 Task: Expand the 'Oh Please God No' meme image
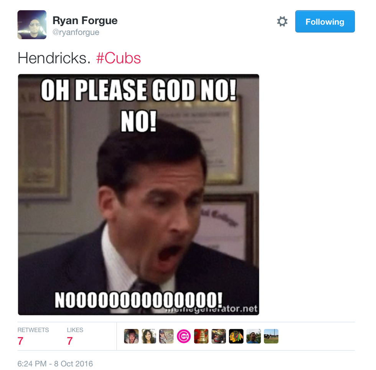[x=139, y=195]
